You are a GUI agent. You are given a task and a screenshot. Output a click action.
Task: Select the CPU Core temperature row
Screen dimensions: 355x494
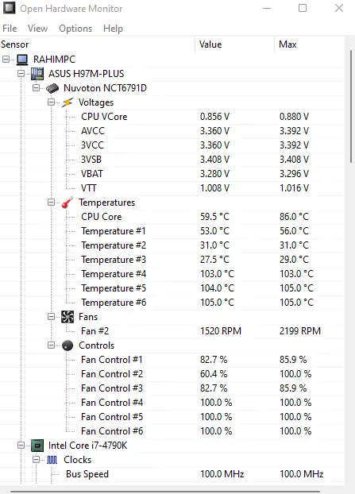[x=172, y=217]
